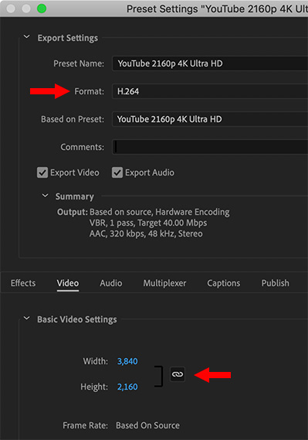Image resolution: width=308 pixels, height=440 pixels.
Task: Collapse the Basic Video Settings section
Action: [26, 319]
